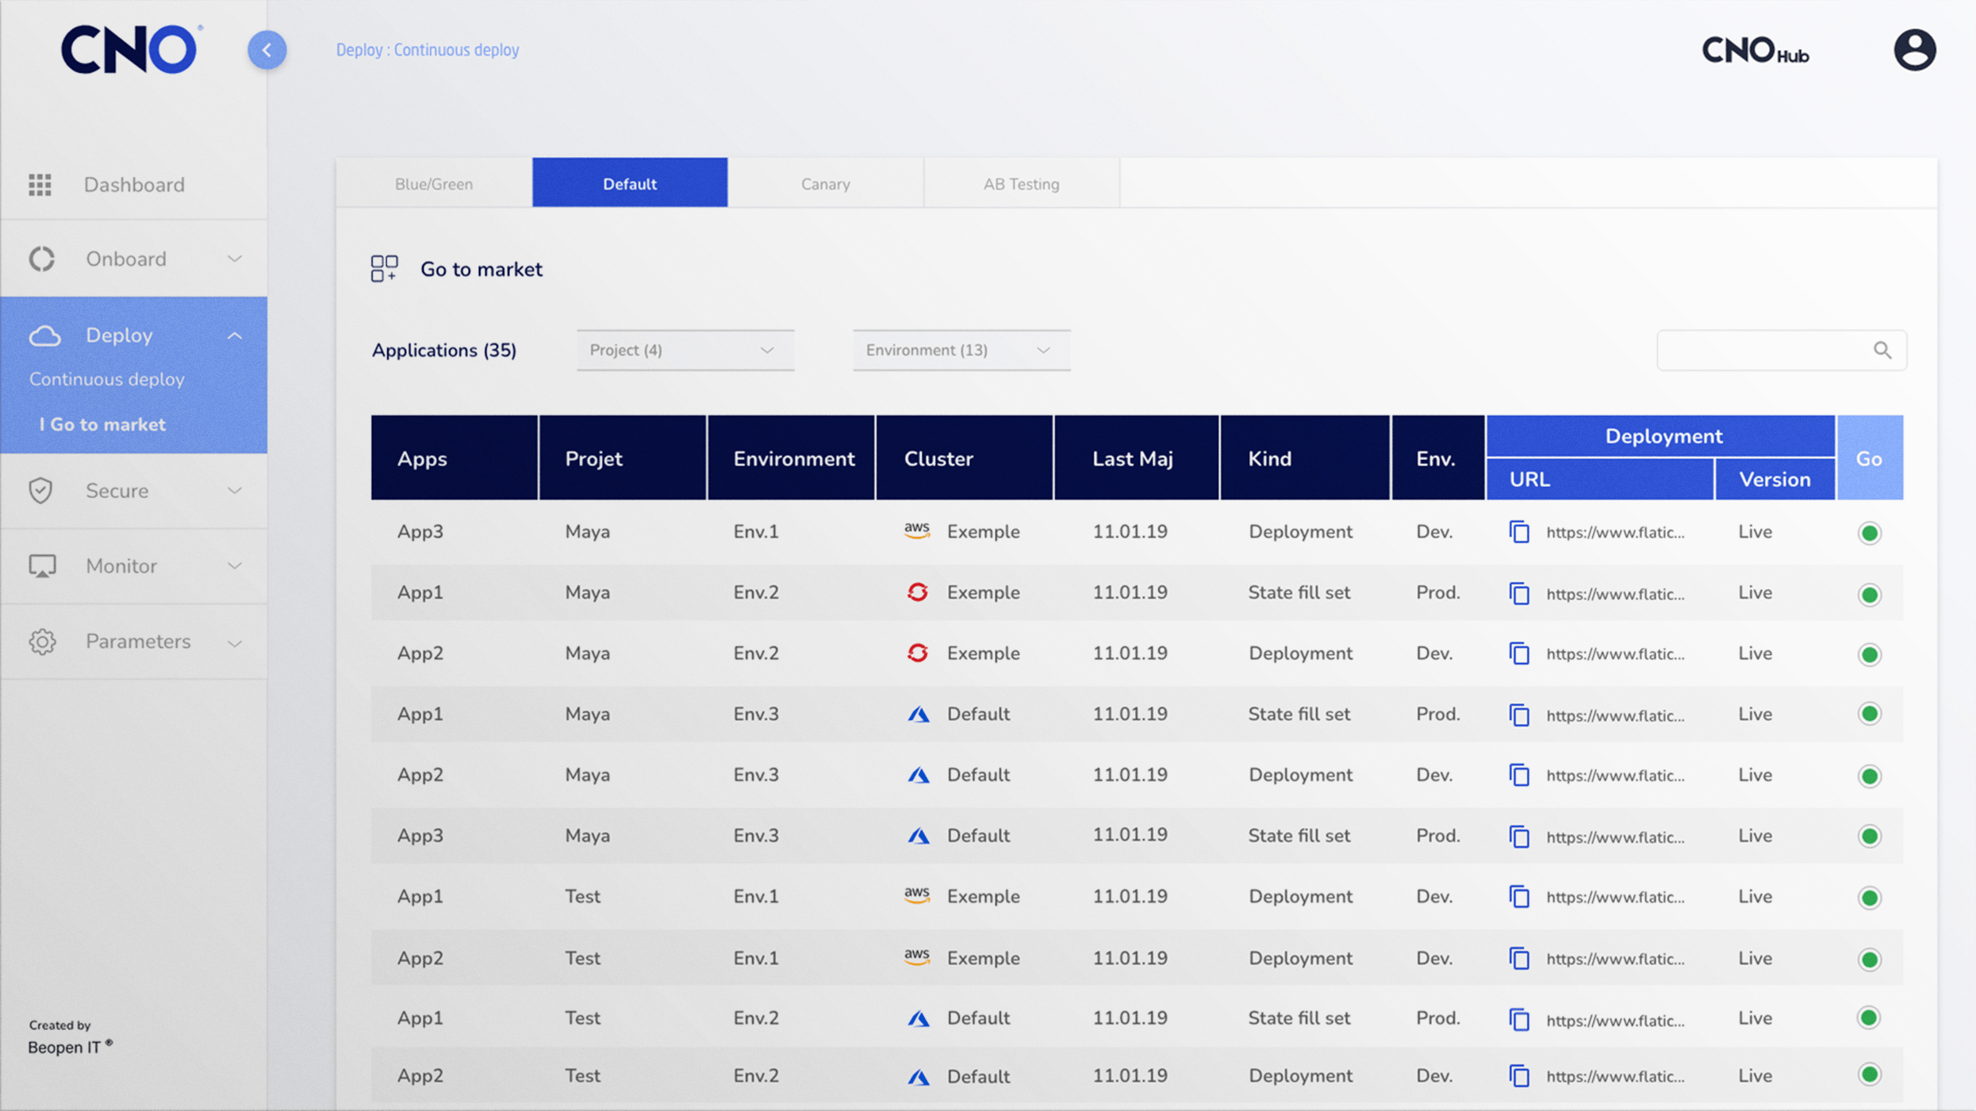The image size is (1976, 1111).
Task: Toggle Go status for App2 Maya Env.3
Action: [1869, 776]
